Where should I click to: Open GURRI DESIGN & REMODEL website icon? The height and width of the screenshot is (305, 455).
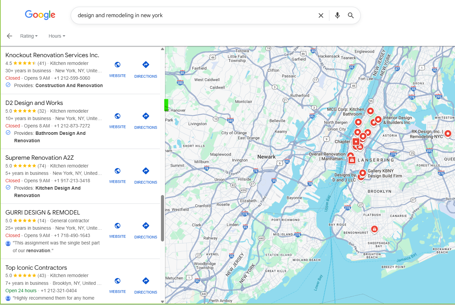(118, 226)
